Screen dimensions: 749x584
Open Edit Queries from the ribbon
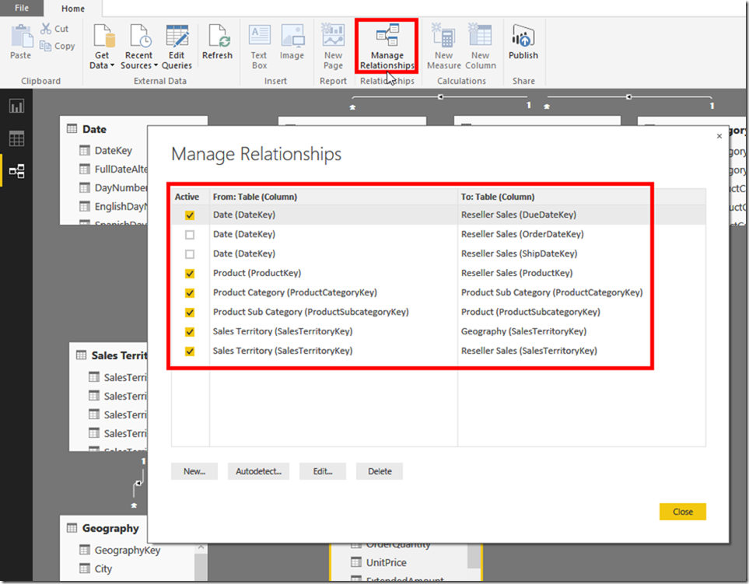[x=177, y=47]
